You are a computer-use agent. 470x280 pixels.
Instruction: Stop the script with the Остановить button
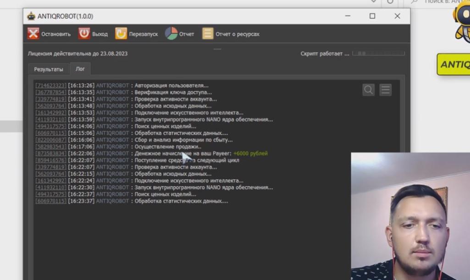coord(49,34)
